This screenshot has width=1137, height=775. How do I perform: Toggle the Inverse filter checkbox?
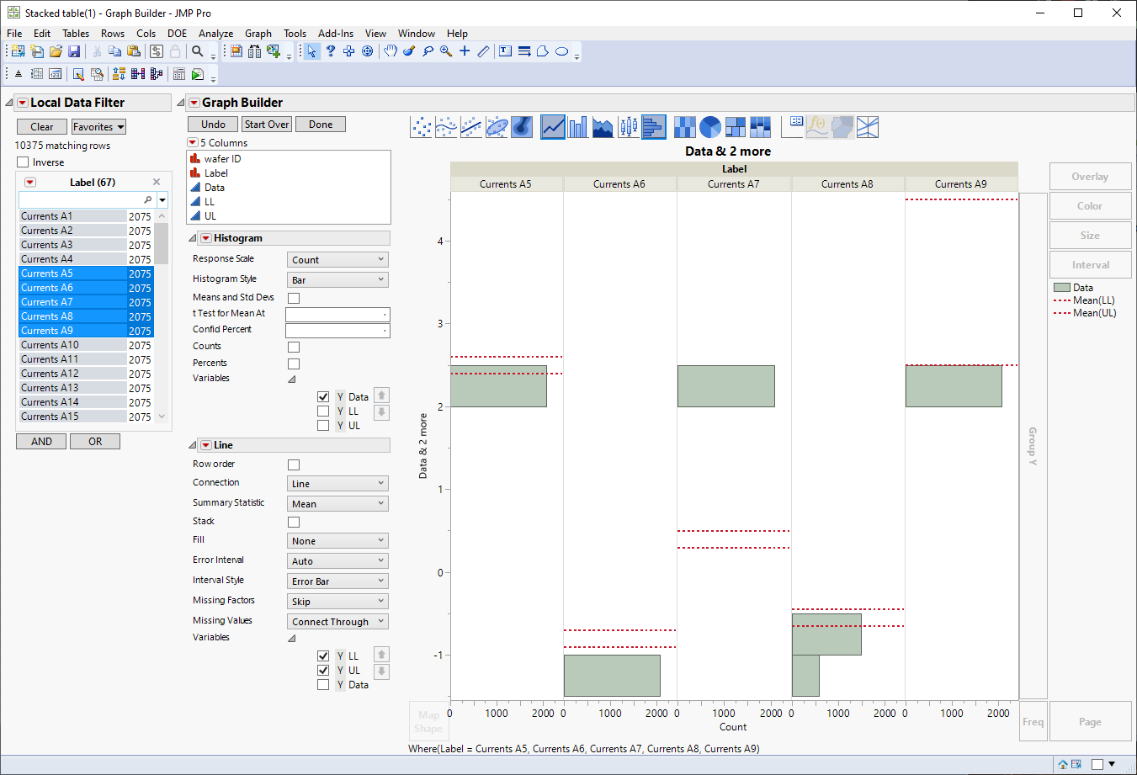pos(23,163)
